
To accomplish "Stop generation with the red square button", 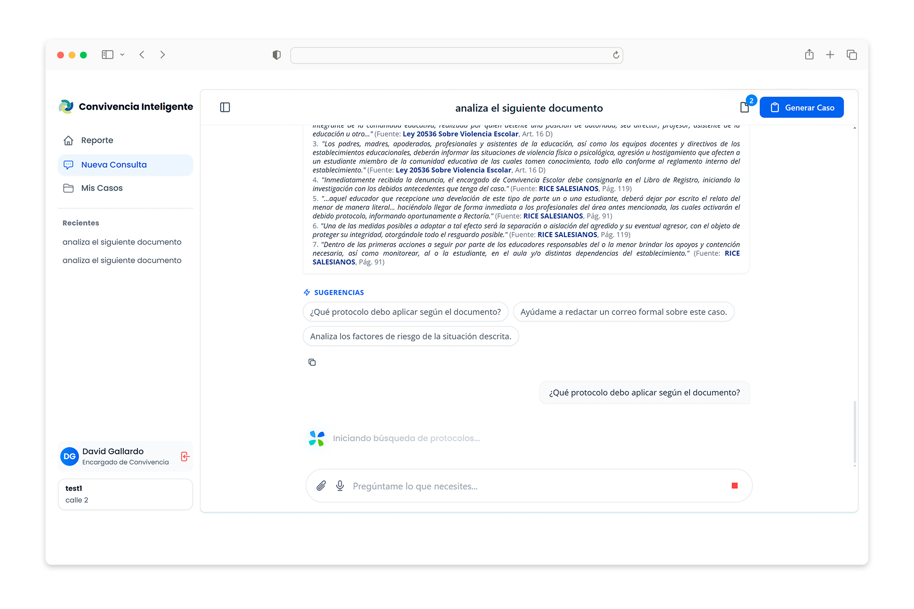I will coord(734,486).
